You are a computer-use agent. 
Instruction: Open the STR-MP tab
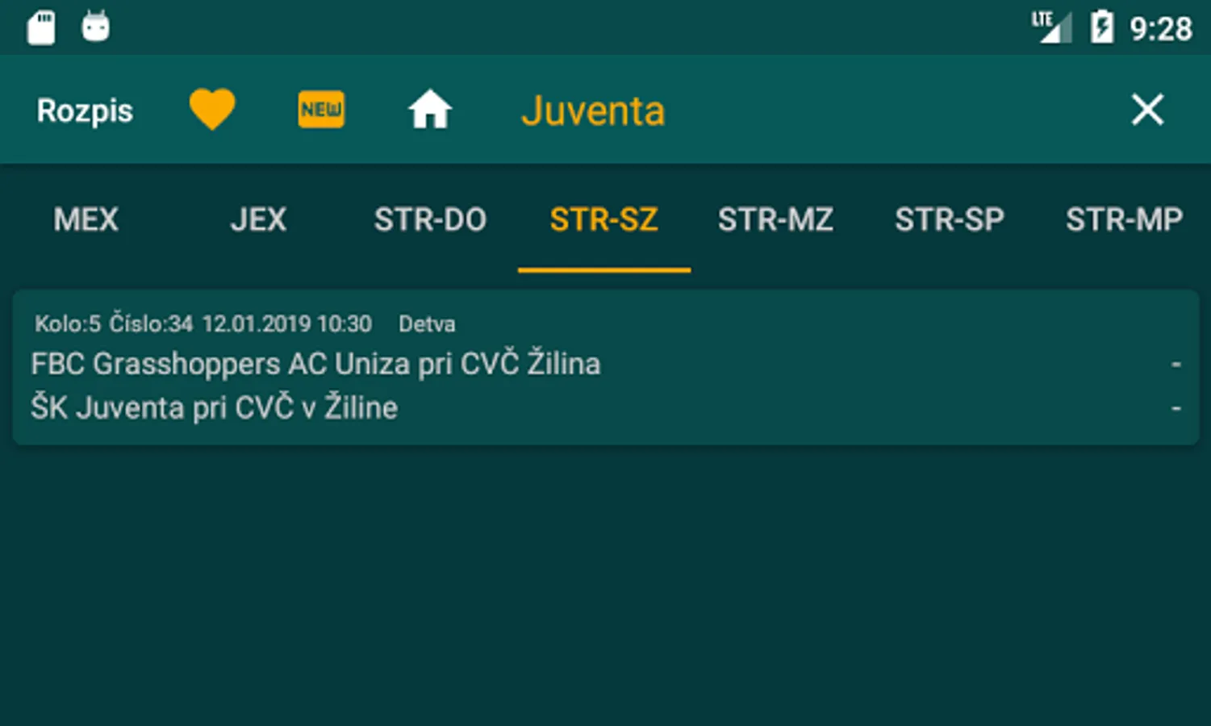pos(1124,219)
